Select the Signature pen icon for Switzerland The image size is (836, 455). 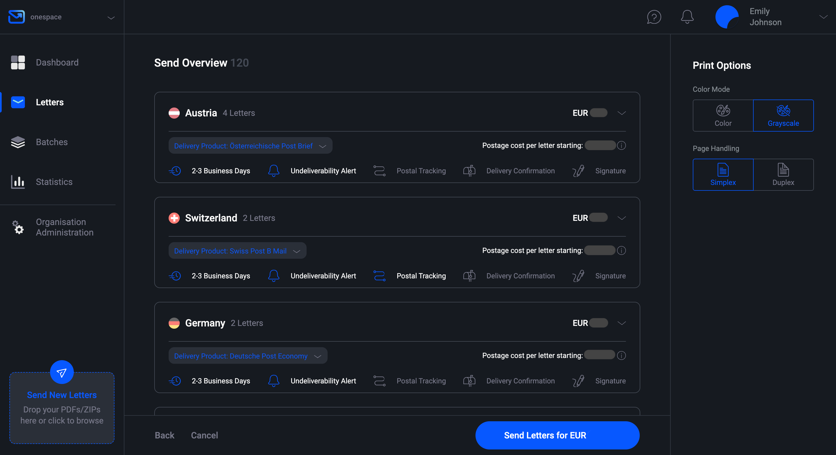578,276
